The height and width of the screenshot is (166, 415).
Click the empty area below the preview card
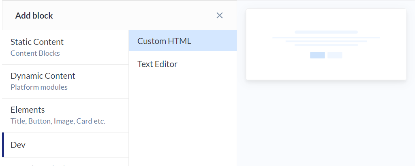[x=326, y=121]
